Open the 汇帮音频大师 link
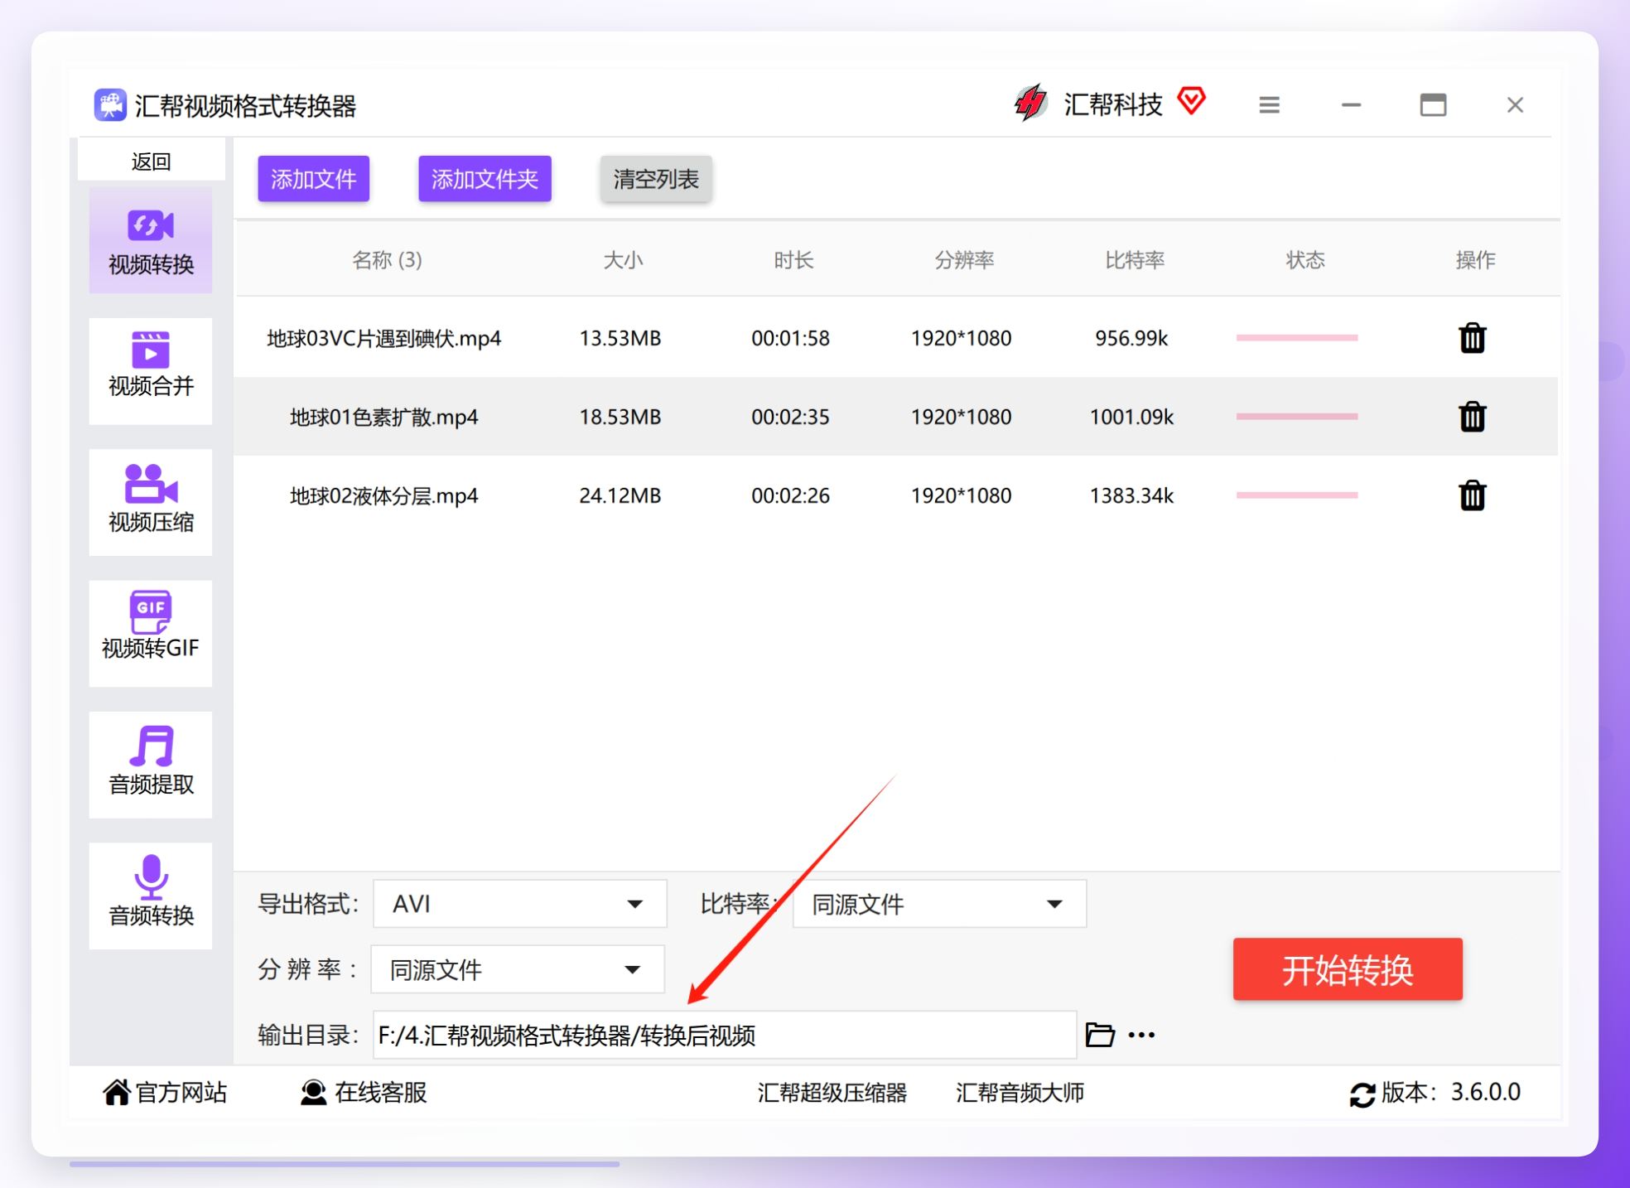Viewport: 1630px width, 1188px height. (1020, 1093)
